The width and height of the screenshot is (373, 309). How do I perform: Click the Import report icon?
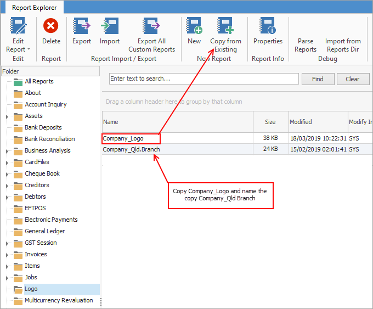point(110,26)
